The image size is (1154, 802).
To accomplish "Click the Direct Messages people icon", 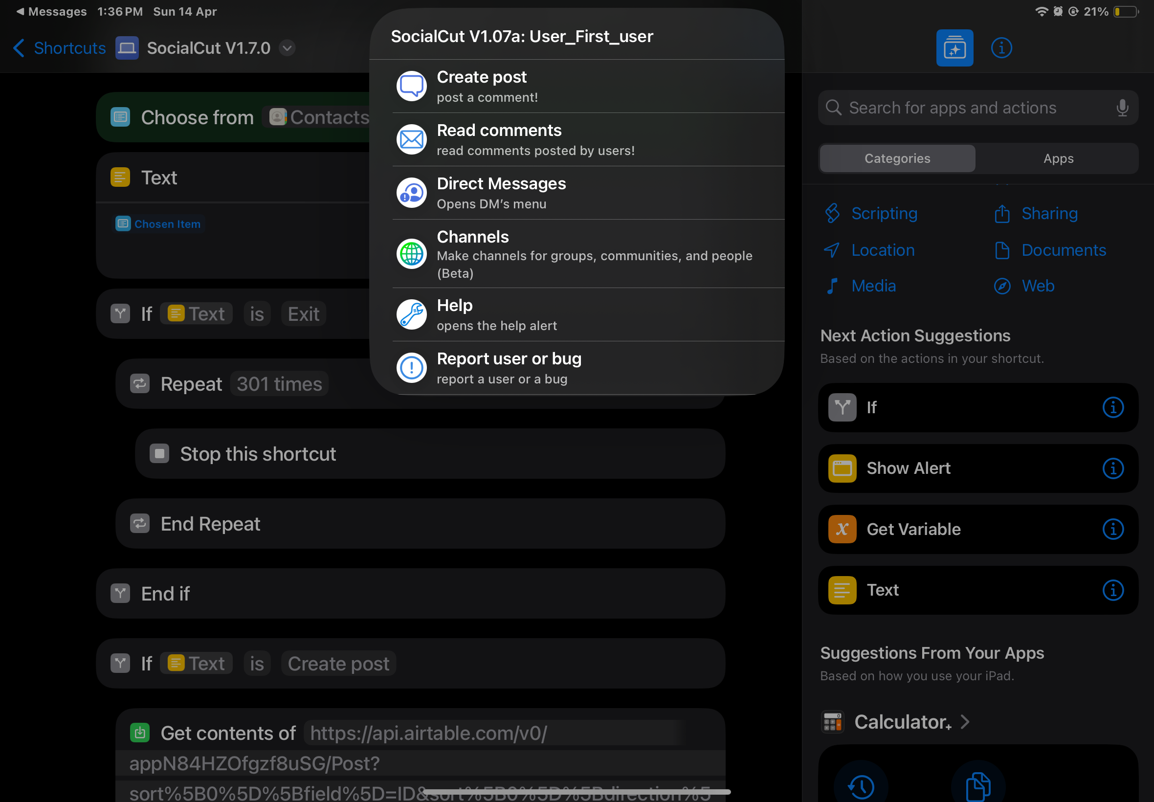I will pyautogui.click(x=411, y=193).
